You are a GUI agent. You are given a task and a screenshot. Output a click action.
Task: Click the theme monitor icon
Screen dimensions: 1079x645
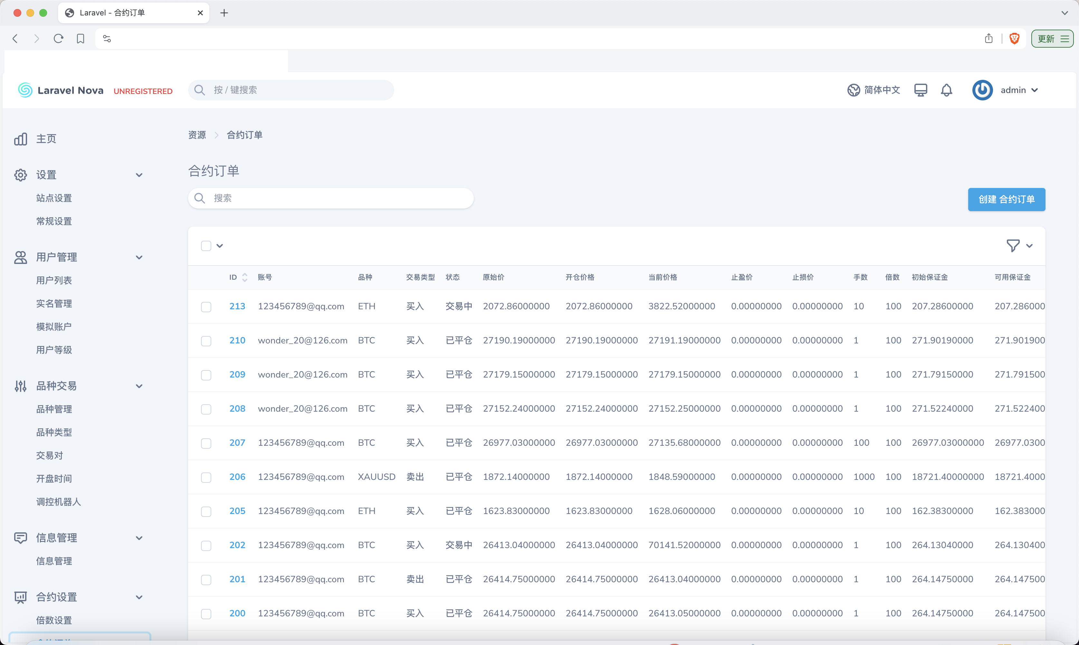point(920,90)
